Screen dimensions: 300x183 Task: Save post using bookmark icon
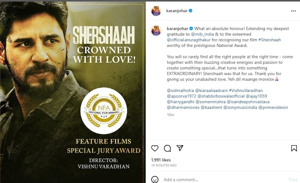[294, 148]
